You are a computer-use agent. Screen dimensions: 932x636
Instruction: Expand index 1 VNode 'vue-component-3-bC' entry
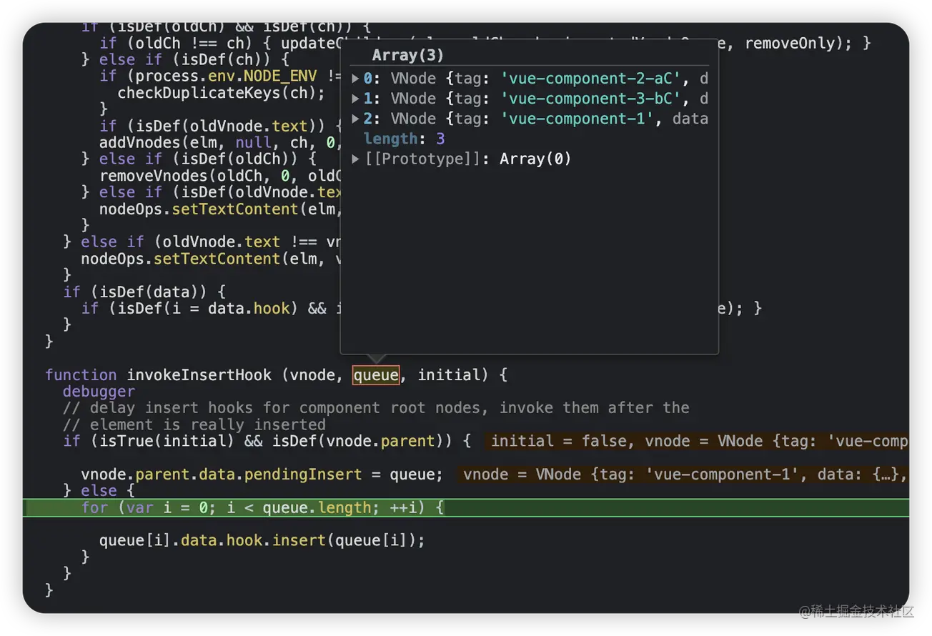356,99
